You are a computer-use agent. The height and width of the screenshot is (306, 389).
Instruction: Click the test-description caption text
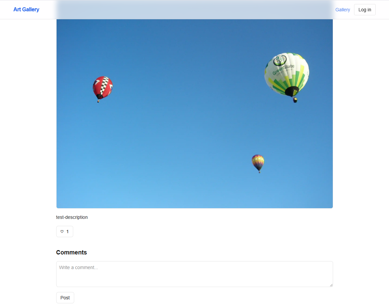(x=72, y=217)
